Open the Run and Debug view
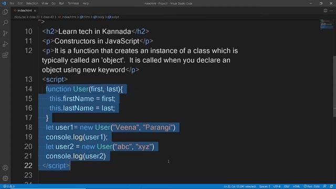Image resolution: width=336 pixels, height=189 pixels. [x=5, y=44]
